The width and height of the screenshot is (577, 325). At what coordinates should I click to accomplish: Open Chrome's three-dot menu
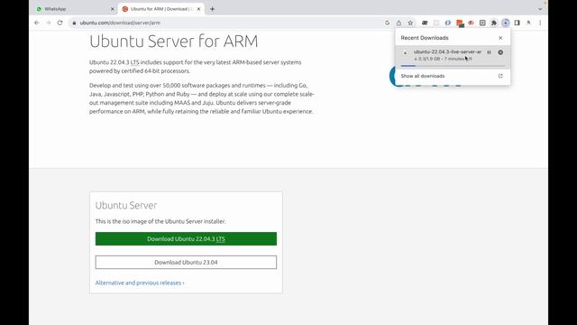(x=540, y=23)
